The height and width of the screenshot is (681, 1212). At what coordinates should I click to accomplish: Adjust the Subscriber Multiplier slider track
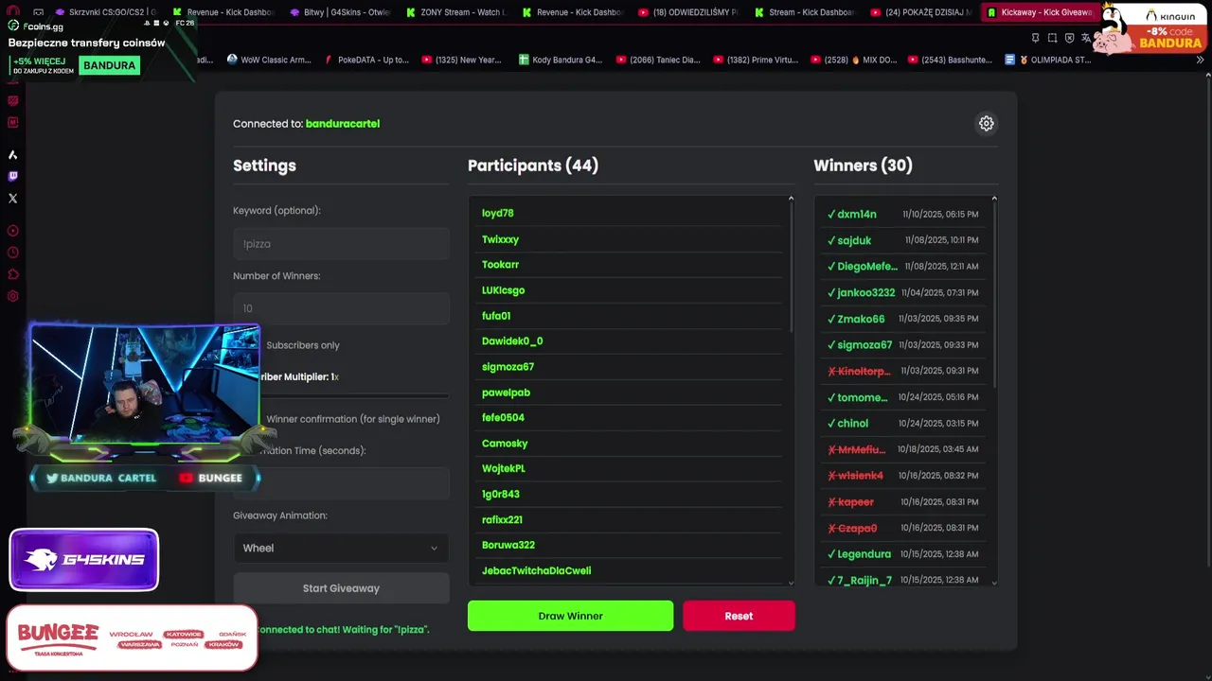[354, 395]
